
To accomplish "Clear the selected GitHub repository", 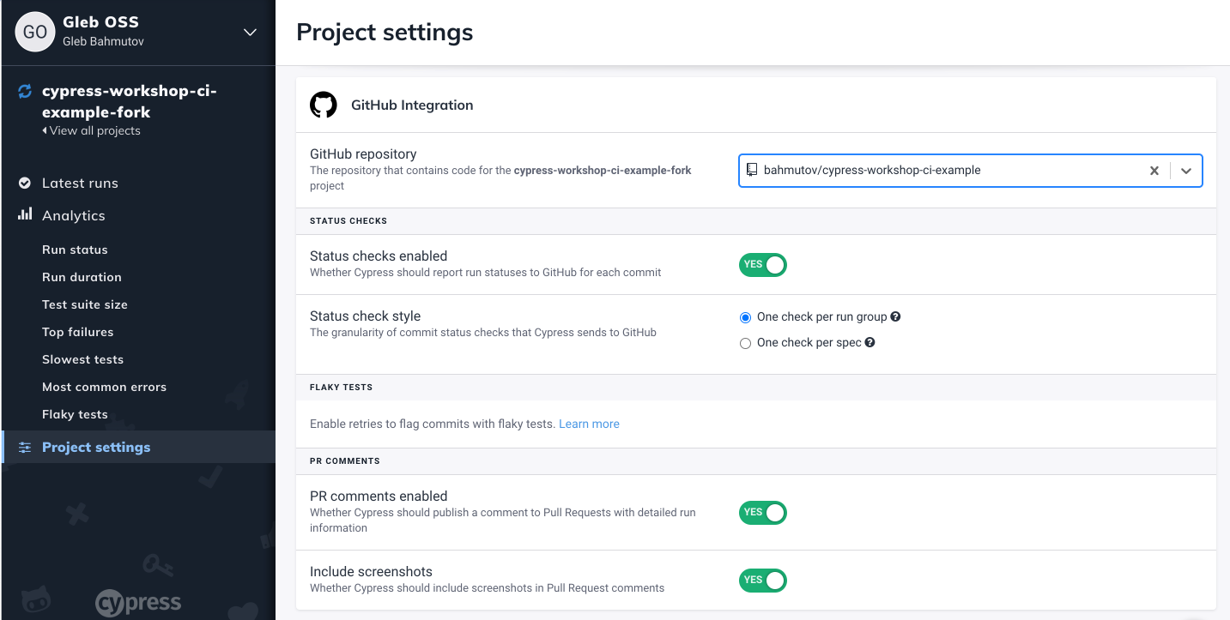I will point(1154,171).
